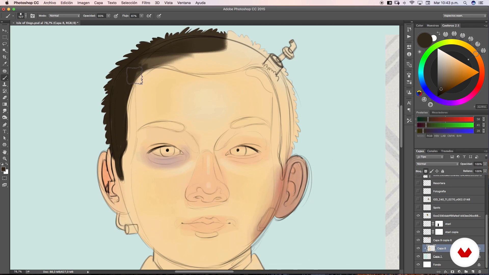Select the Eraser tool
489x275 pixels.
coord(5,98)
